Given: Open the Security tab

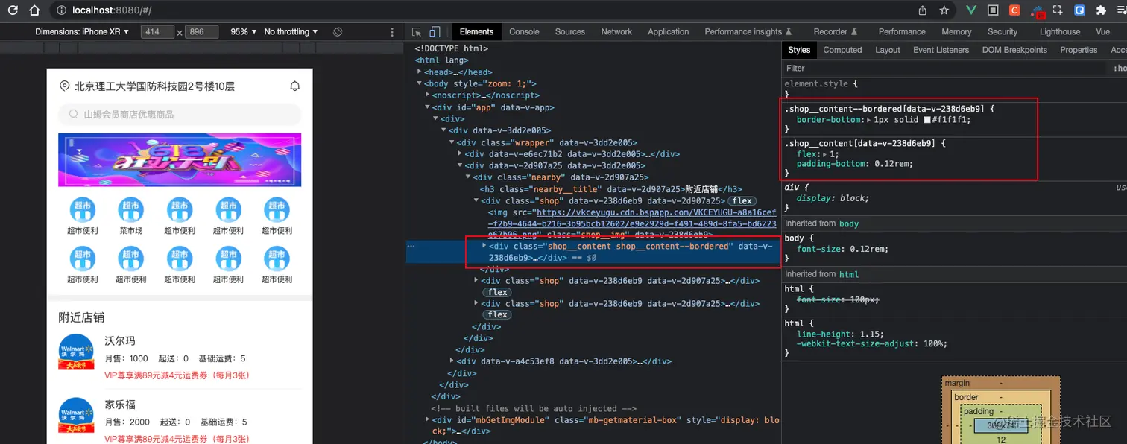Looking at the screenshot, I should pos(1003,32).
